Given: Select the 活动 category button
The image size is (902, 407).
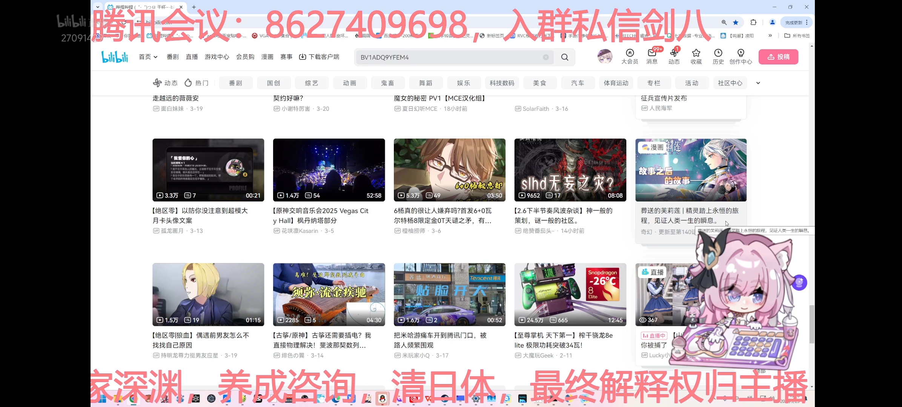Looking at the screenshot, I should pos(692,83).
